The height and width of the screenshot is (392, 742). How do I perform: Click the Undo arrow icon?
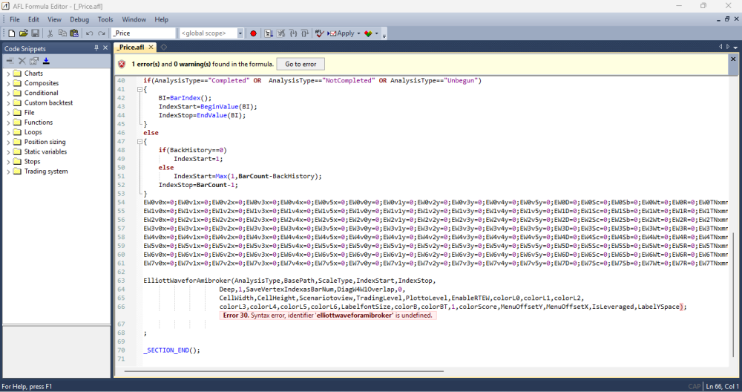tap(89, 33)
